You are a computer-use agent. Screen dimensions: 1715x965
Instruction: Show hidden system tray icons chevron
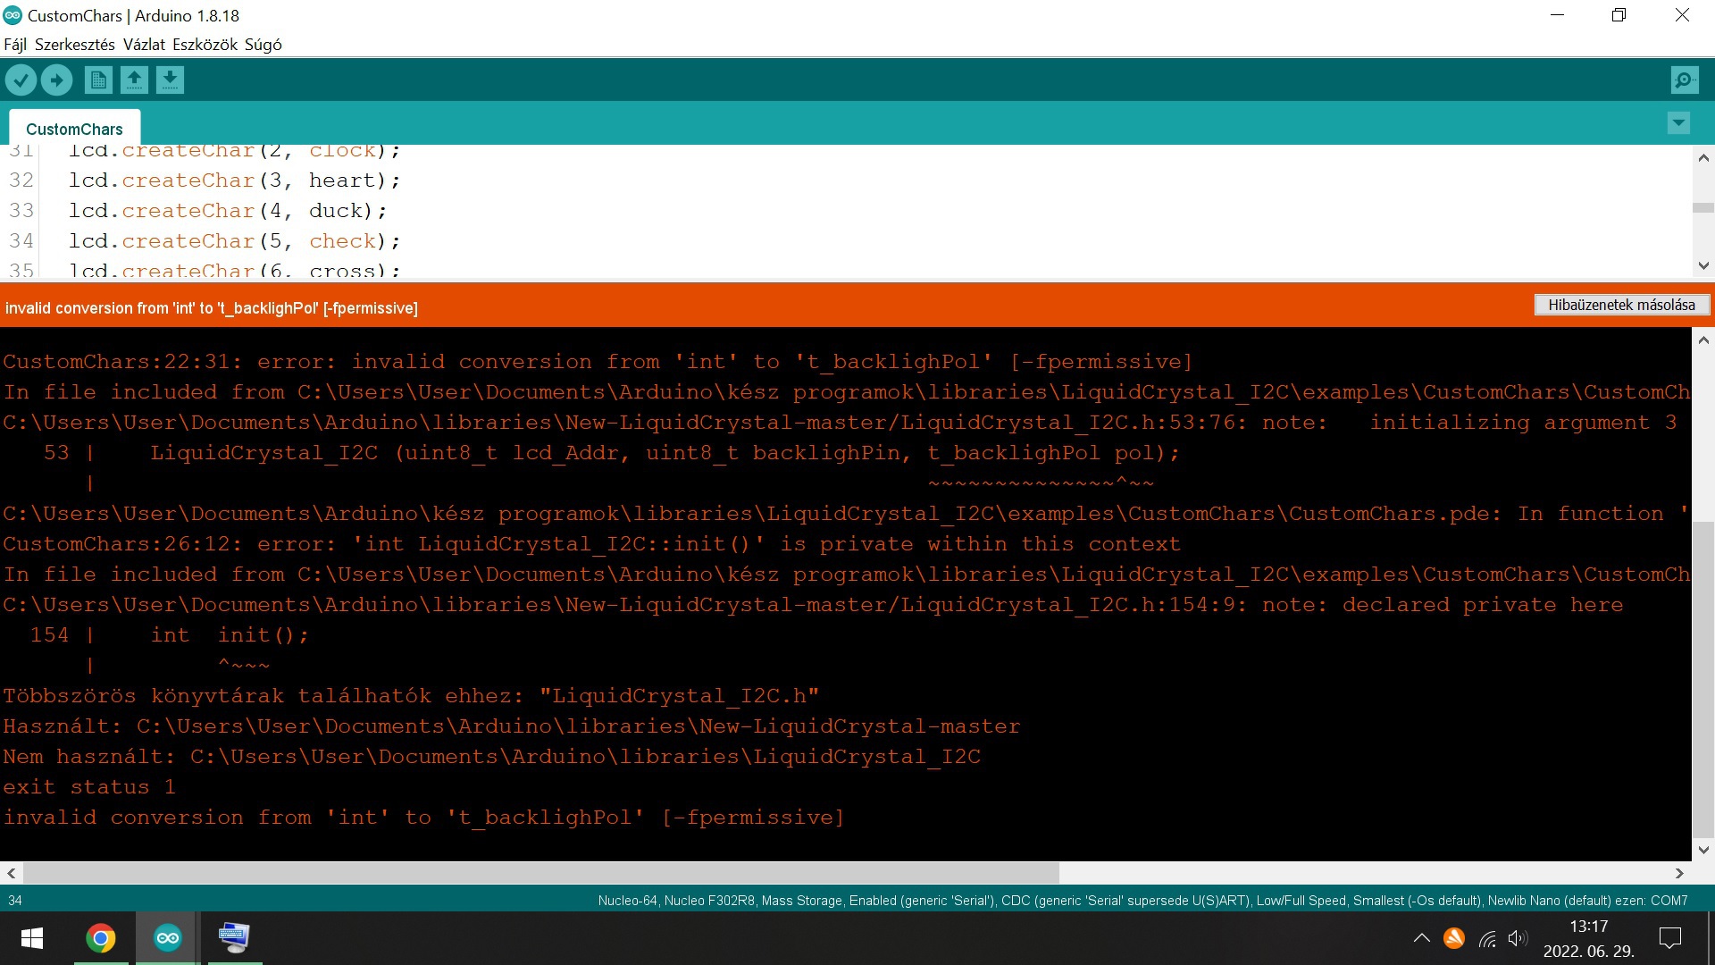1421,938
